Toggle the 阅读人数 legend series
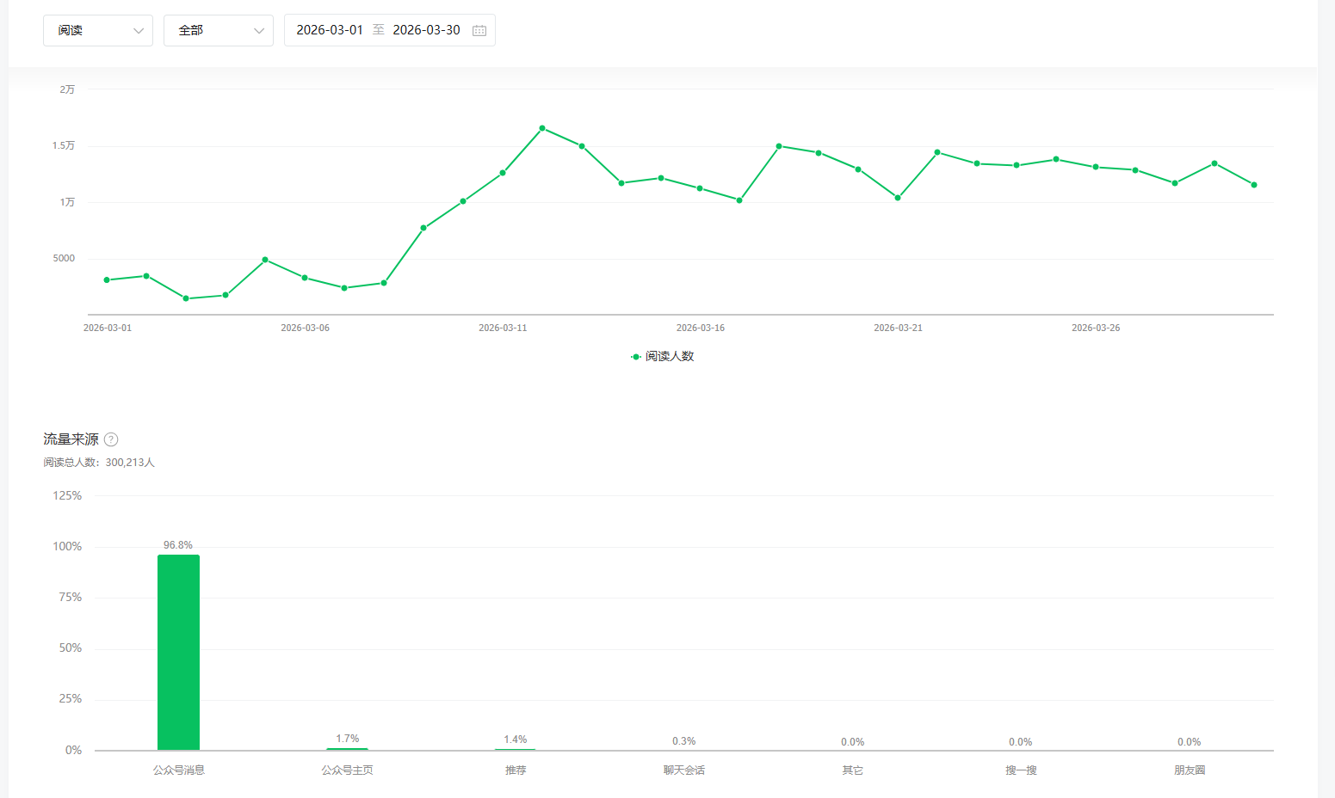Viewport: 1335px width, 798px height. (x=670, y=356)
